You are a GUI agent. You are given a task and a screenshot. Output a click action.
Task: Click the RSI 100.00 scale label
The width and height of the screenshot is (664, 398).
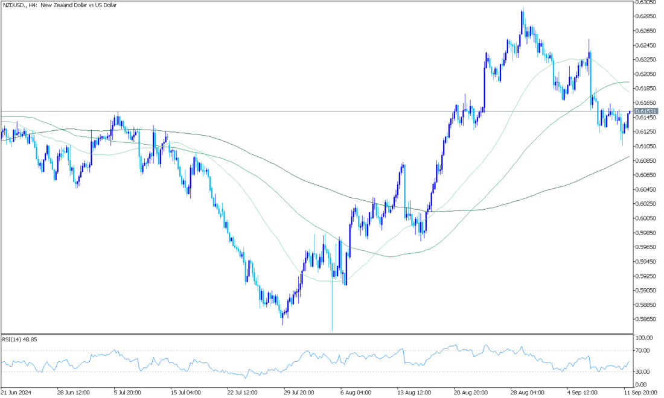(644, 338)
